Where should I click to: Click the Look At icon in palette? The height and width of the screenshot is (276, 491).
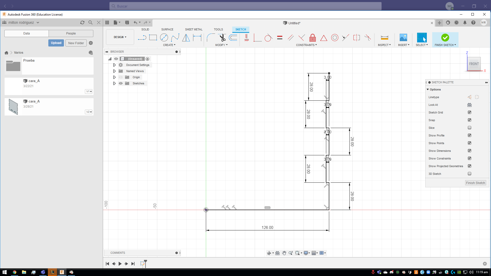click(x=470, y=105)
